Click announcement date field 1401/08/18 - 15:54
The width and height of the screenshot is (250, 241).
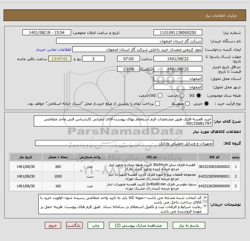pyautogui.click(x=47, y=32)
